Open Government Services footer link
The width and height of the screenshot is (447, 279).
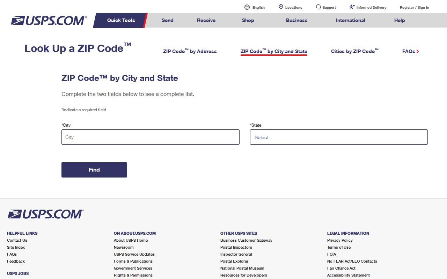point(133,268)
